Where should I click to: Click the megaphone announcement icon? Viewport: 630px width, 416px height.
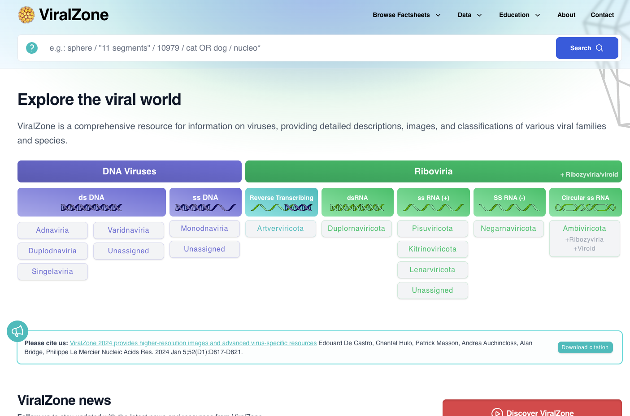(17, 331)
